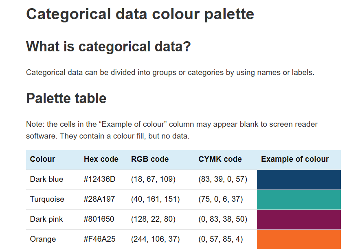The image size is (360, 249).
Task: Click the RGB code column header
Action: (150, 159)
